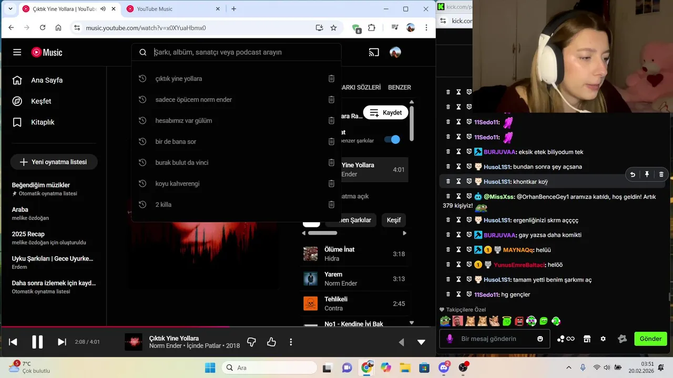Viewport: 673px width, 378px height.
Task: Mute the playing tab via speaker icon
Action: click(x=103, y=9)
